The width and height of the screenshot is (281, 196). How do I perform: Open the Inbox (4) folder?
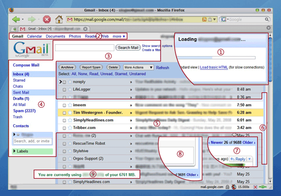[x=21, y=74]
